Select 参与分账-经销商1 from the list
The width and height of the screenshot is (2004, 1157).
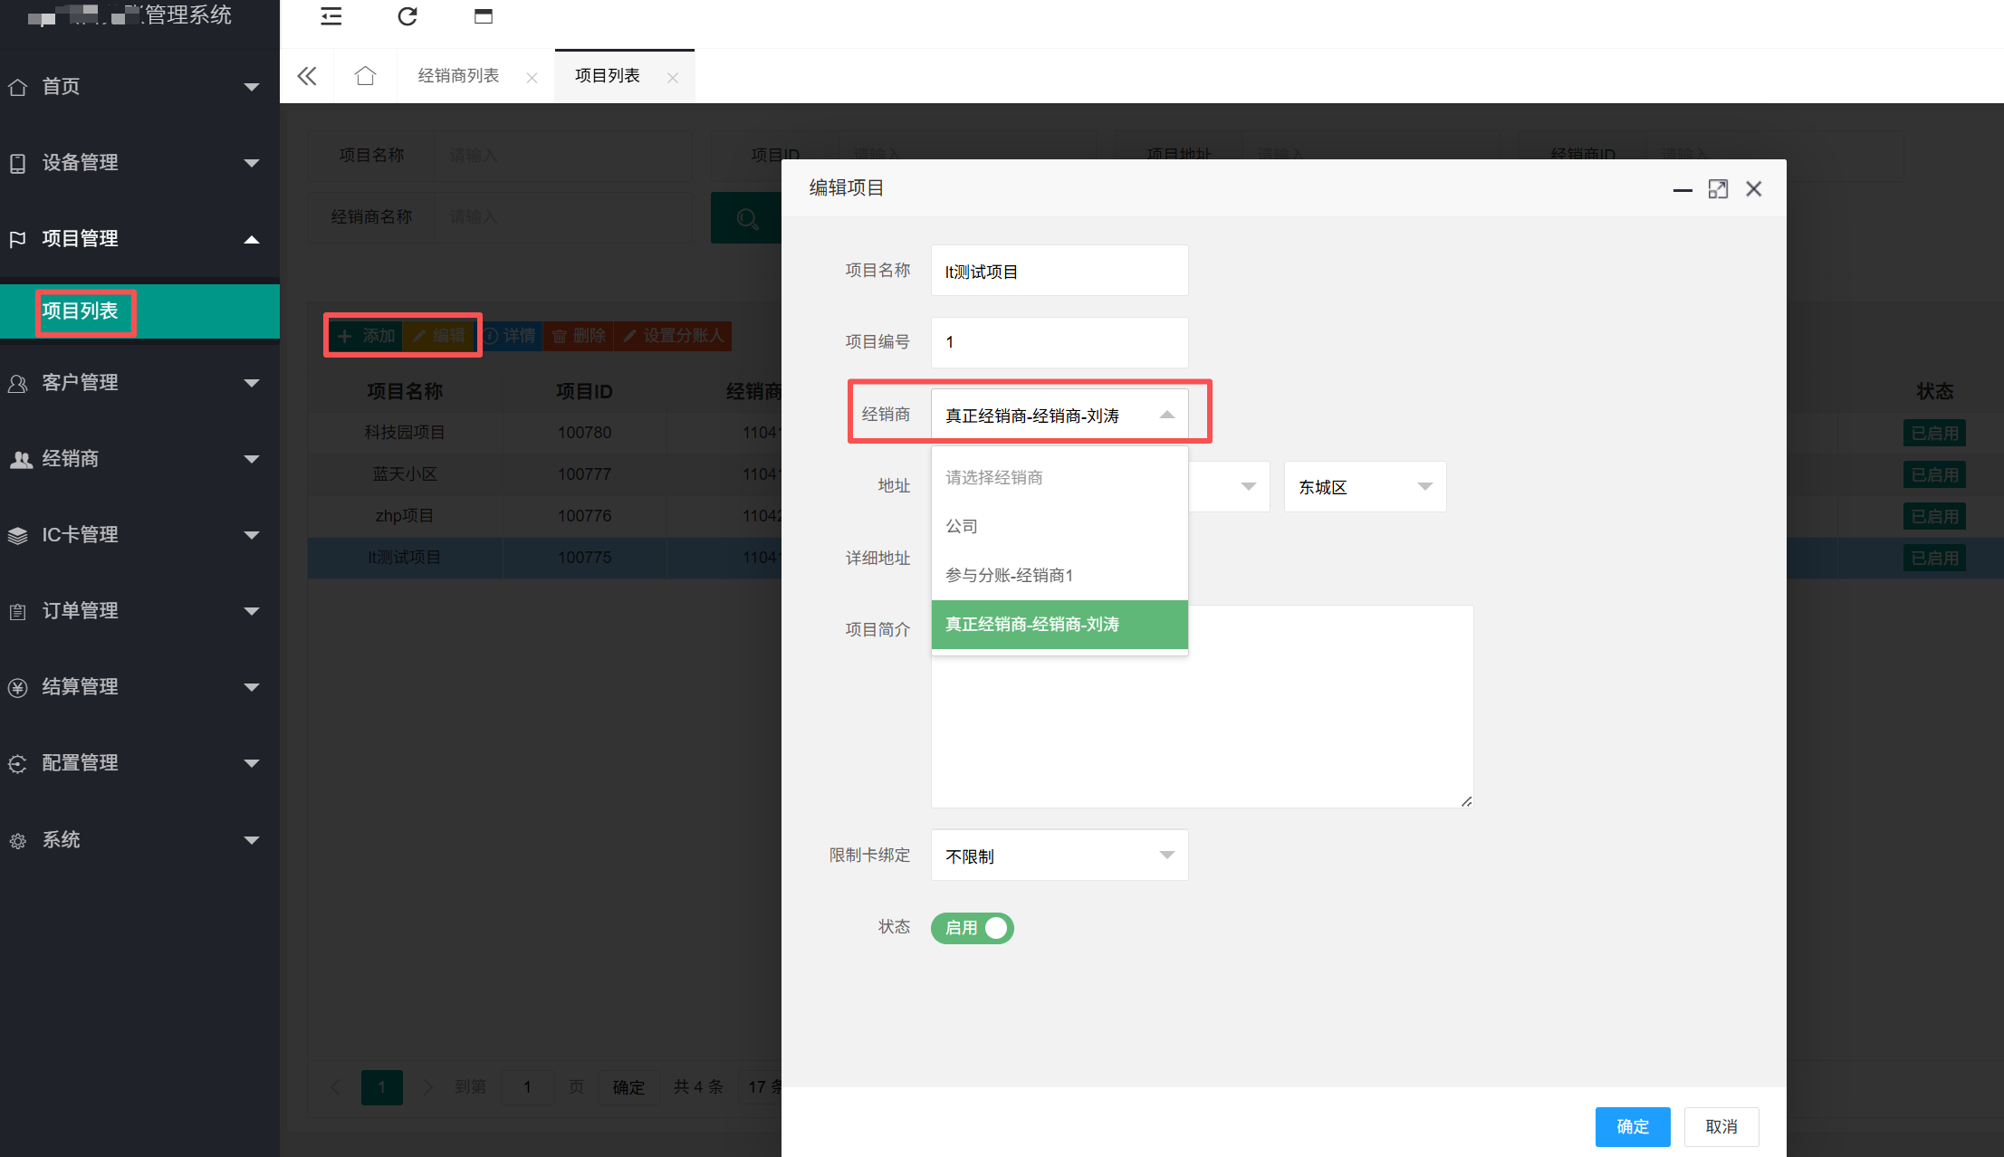1060,576
